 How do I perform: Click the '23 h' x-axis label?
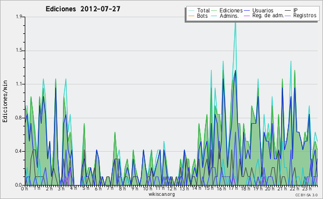[307, 188]
